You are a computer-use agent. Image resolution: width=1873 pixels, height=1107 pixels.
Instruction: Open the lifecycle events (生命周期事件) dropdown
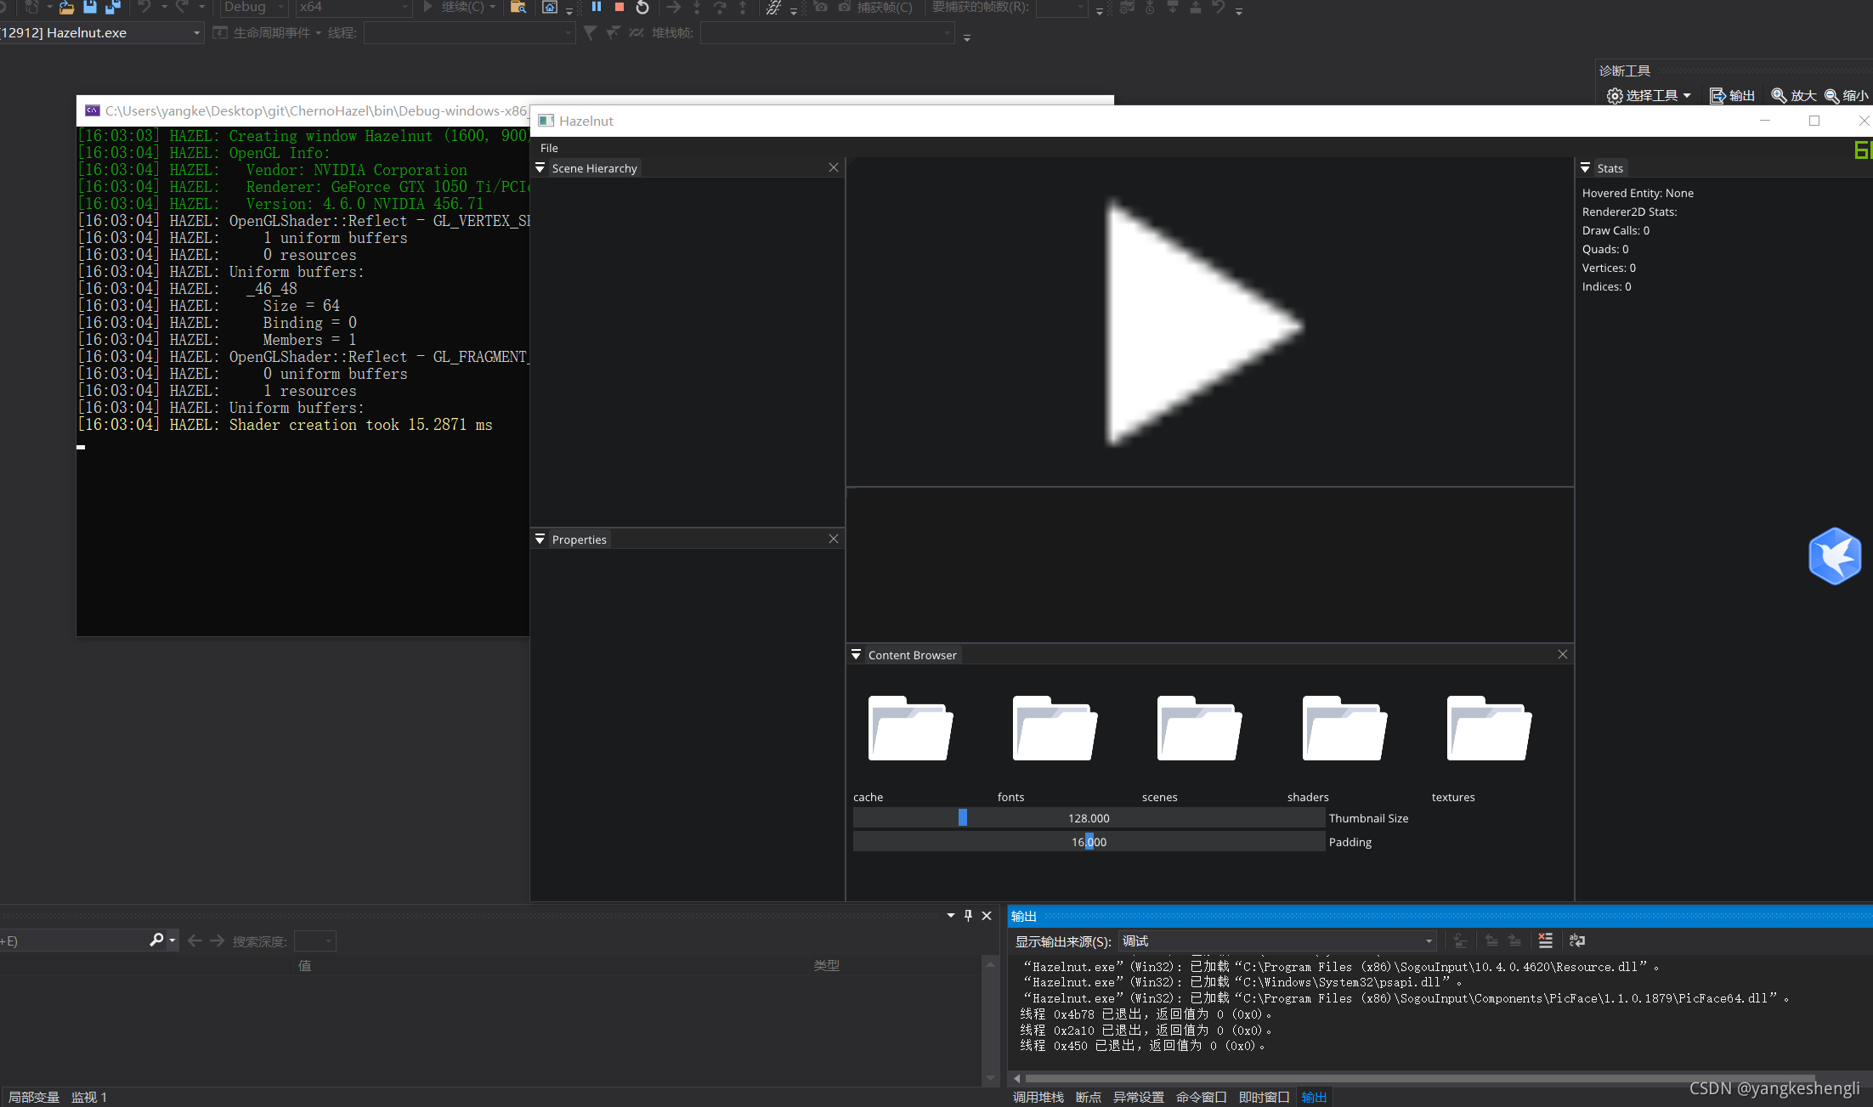point(267,32)
